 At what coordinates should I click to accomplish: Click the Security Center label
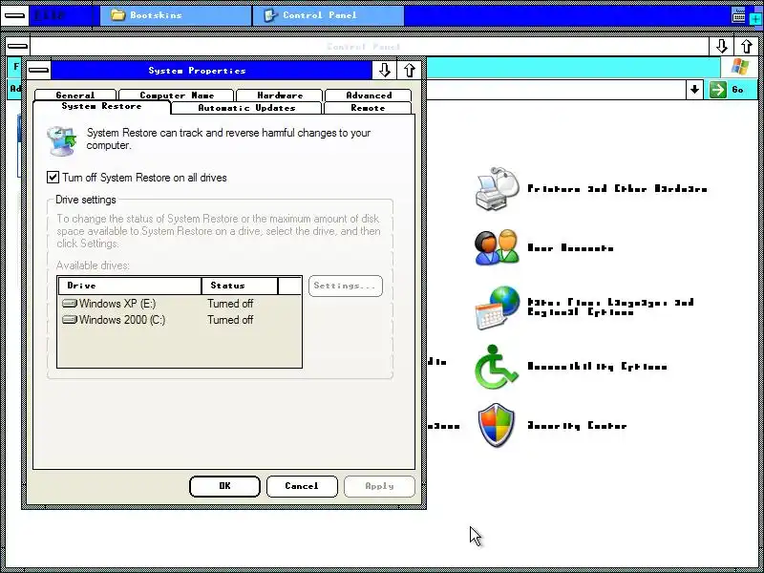[577, 426]
